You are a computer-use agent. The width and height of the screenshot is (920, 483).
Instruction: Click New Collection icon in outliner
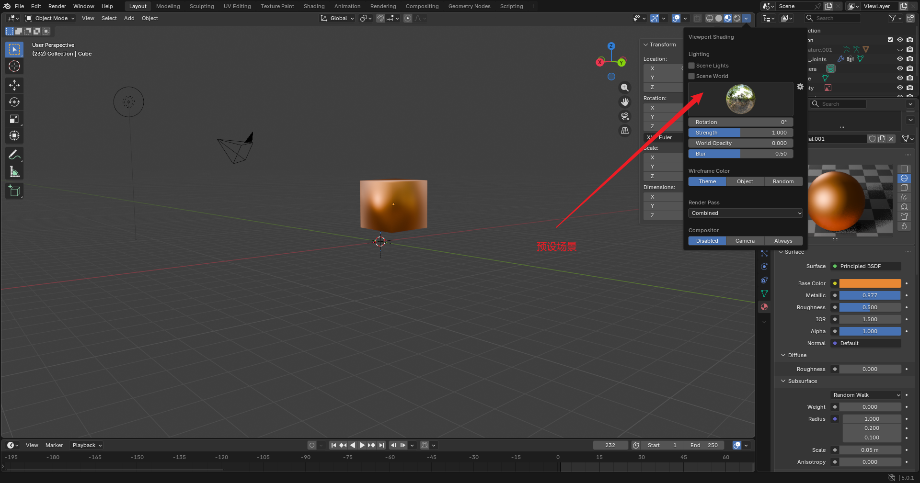tap(910, 18)
